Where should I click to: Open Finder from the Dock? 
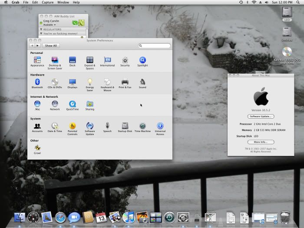point(20,218)
